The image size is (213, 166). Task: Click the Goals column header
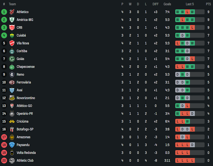(x=167, y=4)
